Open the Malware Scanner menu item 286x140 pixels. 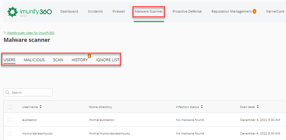[x=149, y=11]
